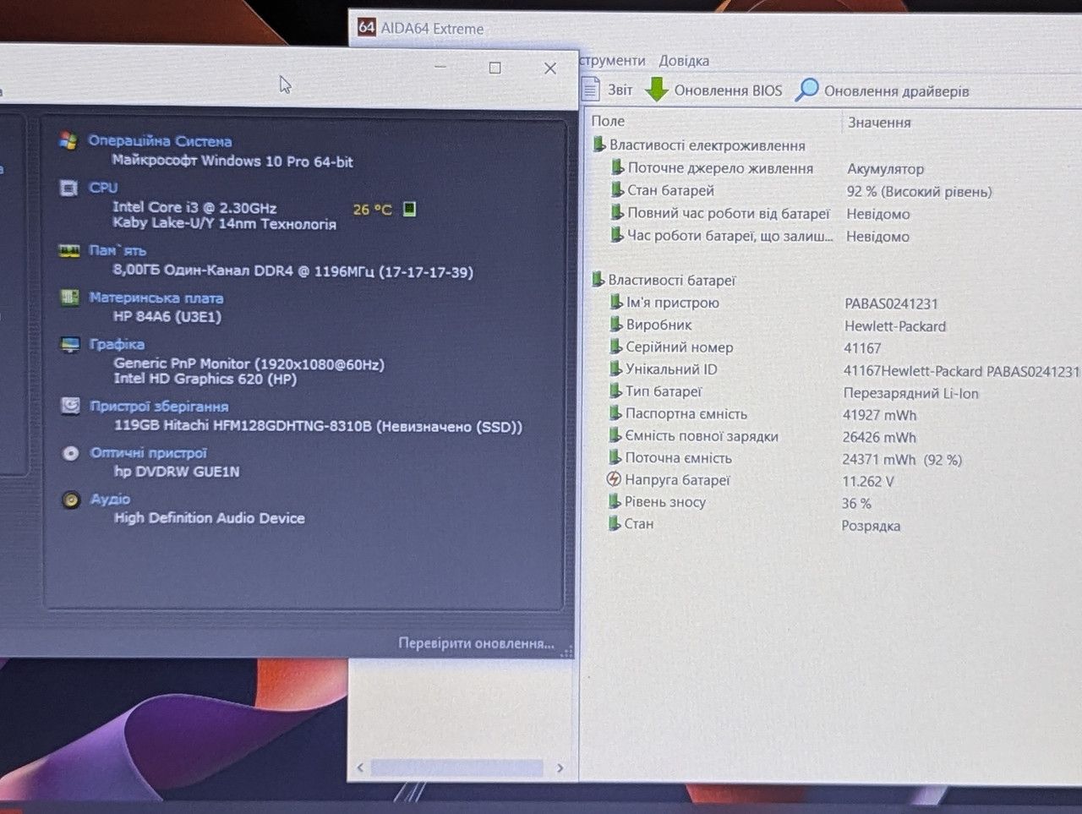
Task: Click the Пам'ять RAM module icon
Action: 68,250
